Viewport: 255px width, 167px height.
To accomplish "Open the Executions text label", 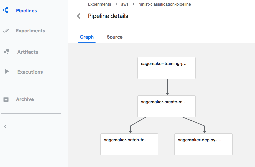I will (x=30, y=72).
